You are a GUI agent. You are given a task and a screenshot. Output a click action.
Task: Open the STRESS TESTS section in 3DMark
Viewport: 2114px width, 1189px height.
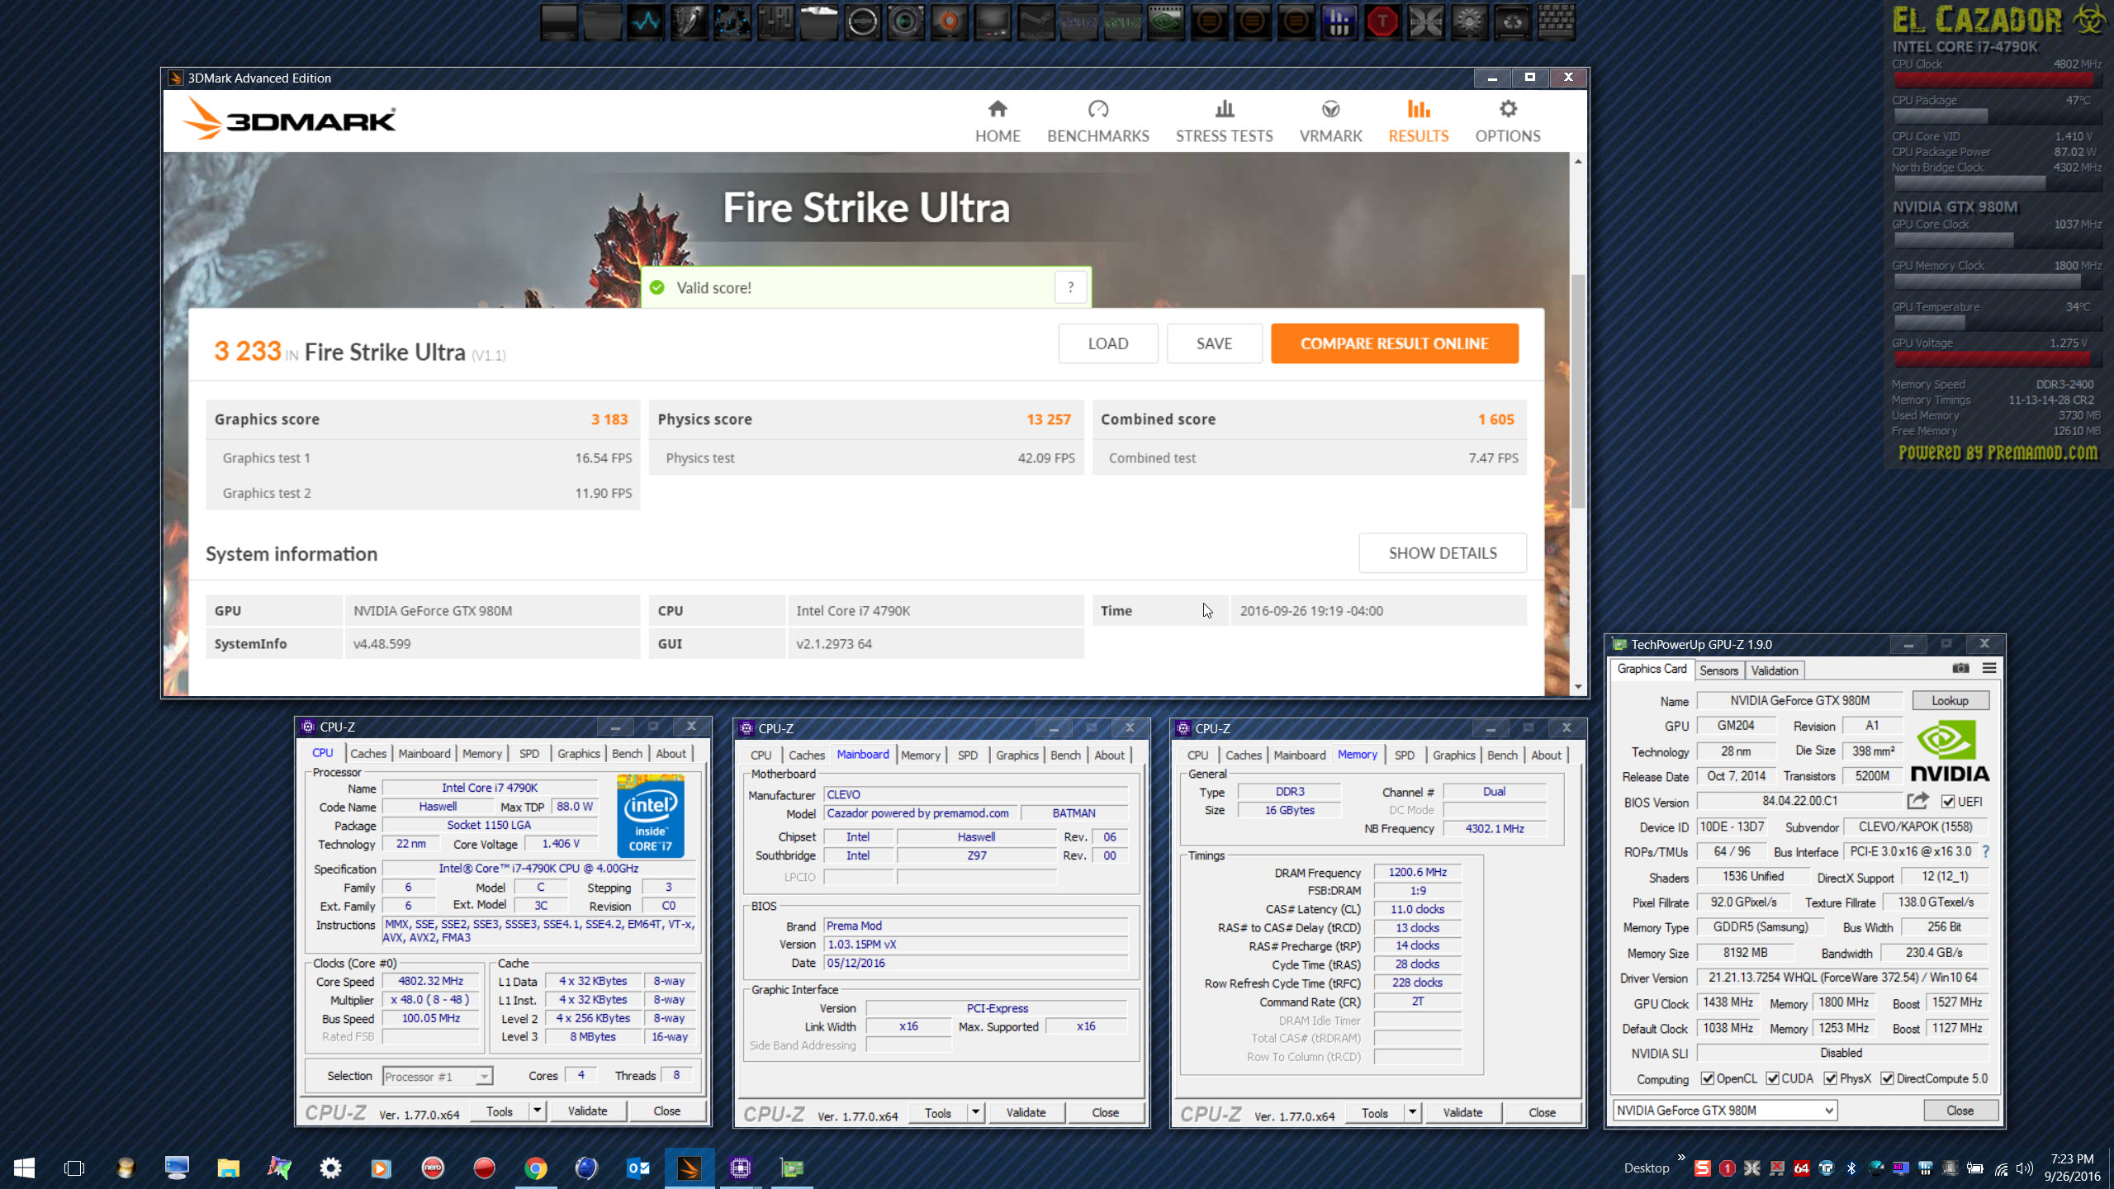coord(1224,121)
